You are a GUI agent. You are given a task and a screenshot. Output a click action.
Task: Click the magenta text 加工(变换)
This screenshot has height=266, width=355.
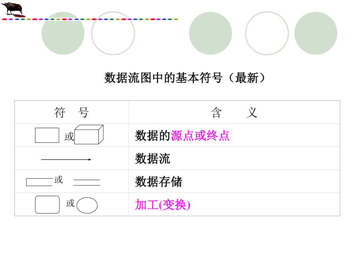click(163, 205)
